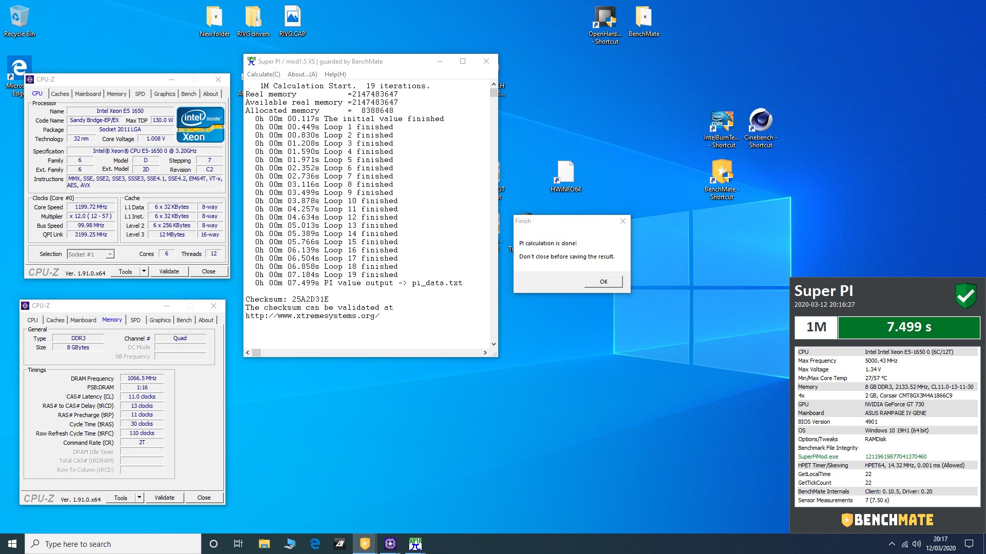The image size is (986, 554).
Task: Click Validate in lower CPU-Z window
Action: [x=164, y=498]
